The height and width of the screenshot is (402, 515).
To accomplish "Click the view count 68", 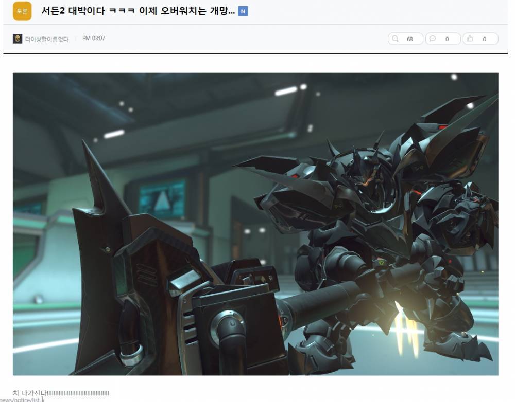I will (x=409, y=39).
